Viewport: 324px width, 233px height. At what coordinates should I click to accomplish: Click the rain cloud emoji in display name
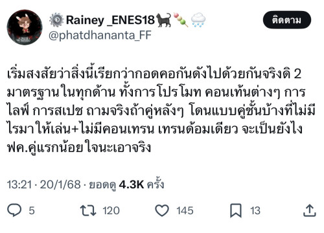tap(198, 20)
